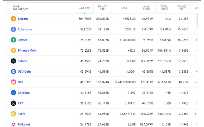Open the Binance Coin link
204x127 pixels.
[x=27, y=50]
